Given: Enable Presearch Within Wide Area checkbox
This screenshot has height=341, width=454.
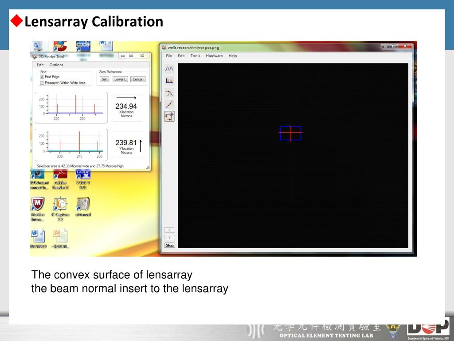Looking at the screenshot, I should coord(42,83).
